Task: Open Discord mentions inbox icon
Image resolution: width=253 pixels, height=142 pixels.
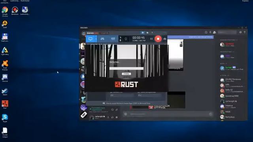Action: click(x=240, y=32)
